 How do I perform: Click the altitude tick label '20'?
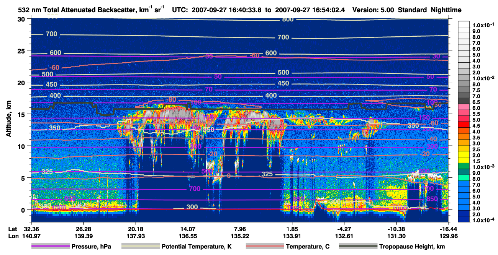click(22, 82)
